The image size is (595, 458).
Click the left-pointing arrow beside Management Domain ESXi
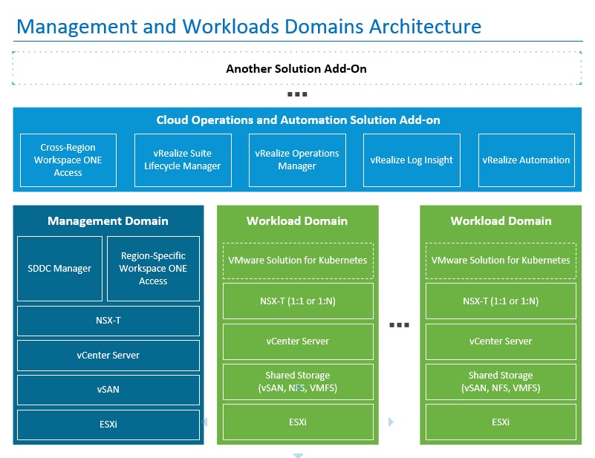tap(204, 422)
